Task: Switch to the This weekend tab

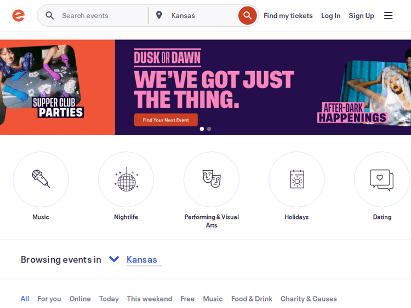Action: pos(150,299)
